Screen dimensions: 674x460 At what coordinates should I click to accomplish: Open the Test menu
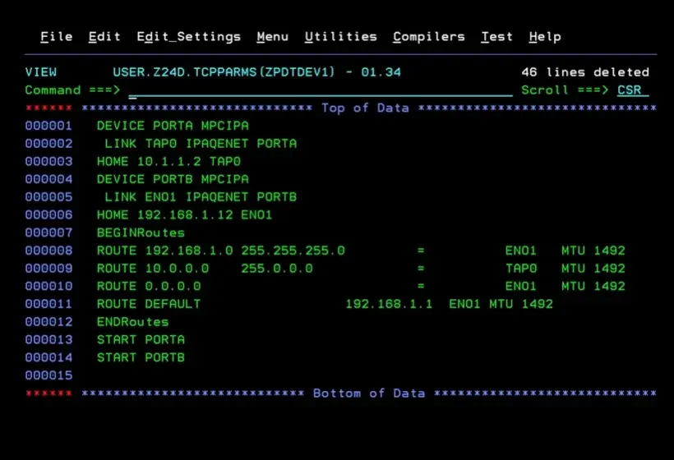point(497,37)
